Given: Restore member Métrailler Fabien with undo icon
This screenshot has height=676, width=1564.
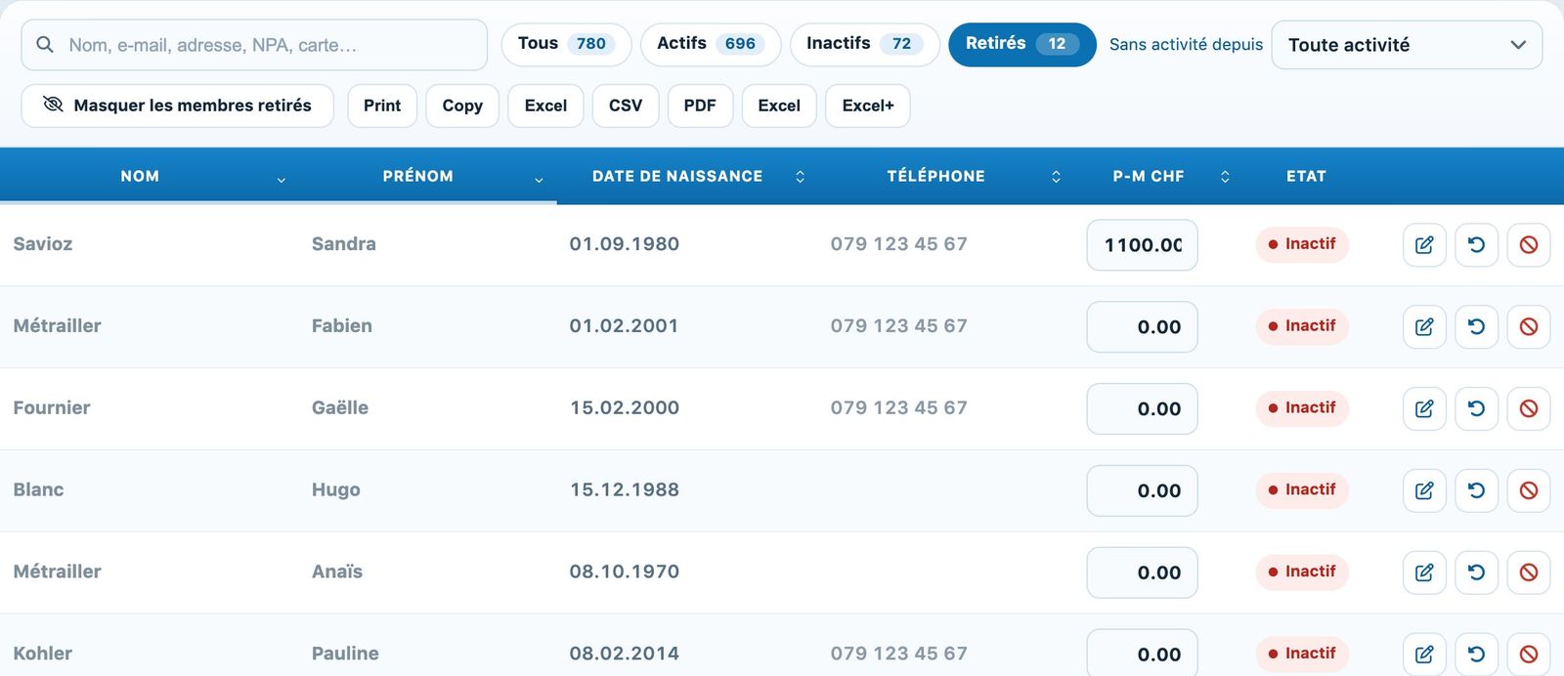Looking at the screenshot, I should (x=1477, y=327).
